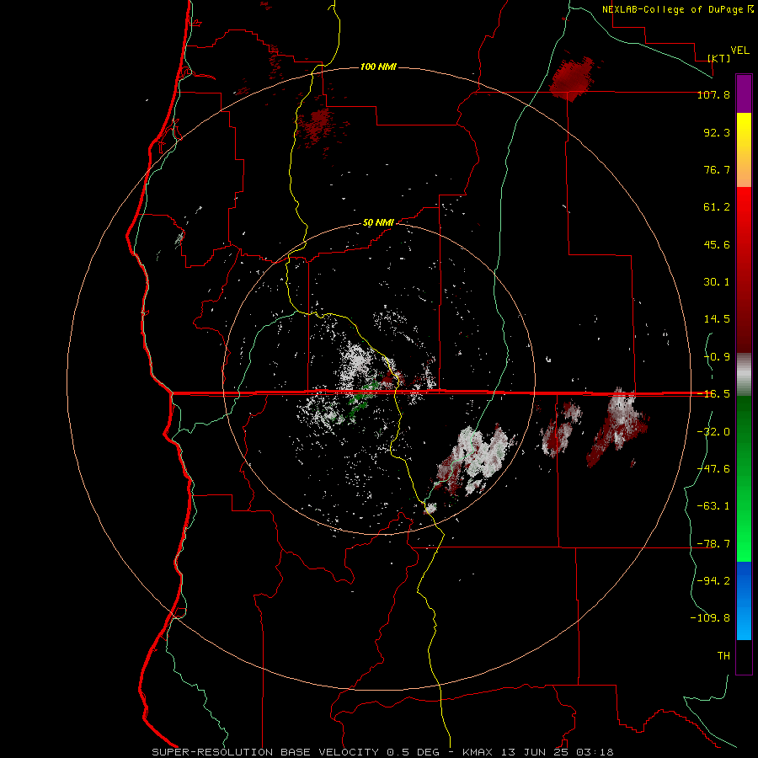Pick the black TH segment of velocity scale
758x758 pixels.
(744, 656)
